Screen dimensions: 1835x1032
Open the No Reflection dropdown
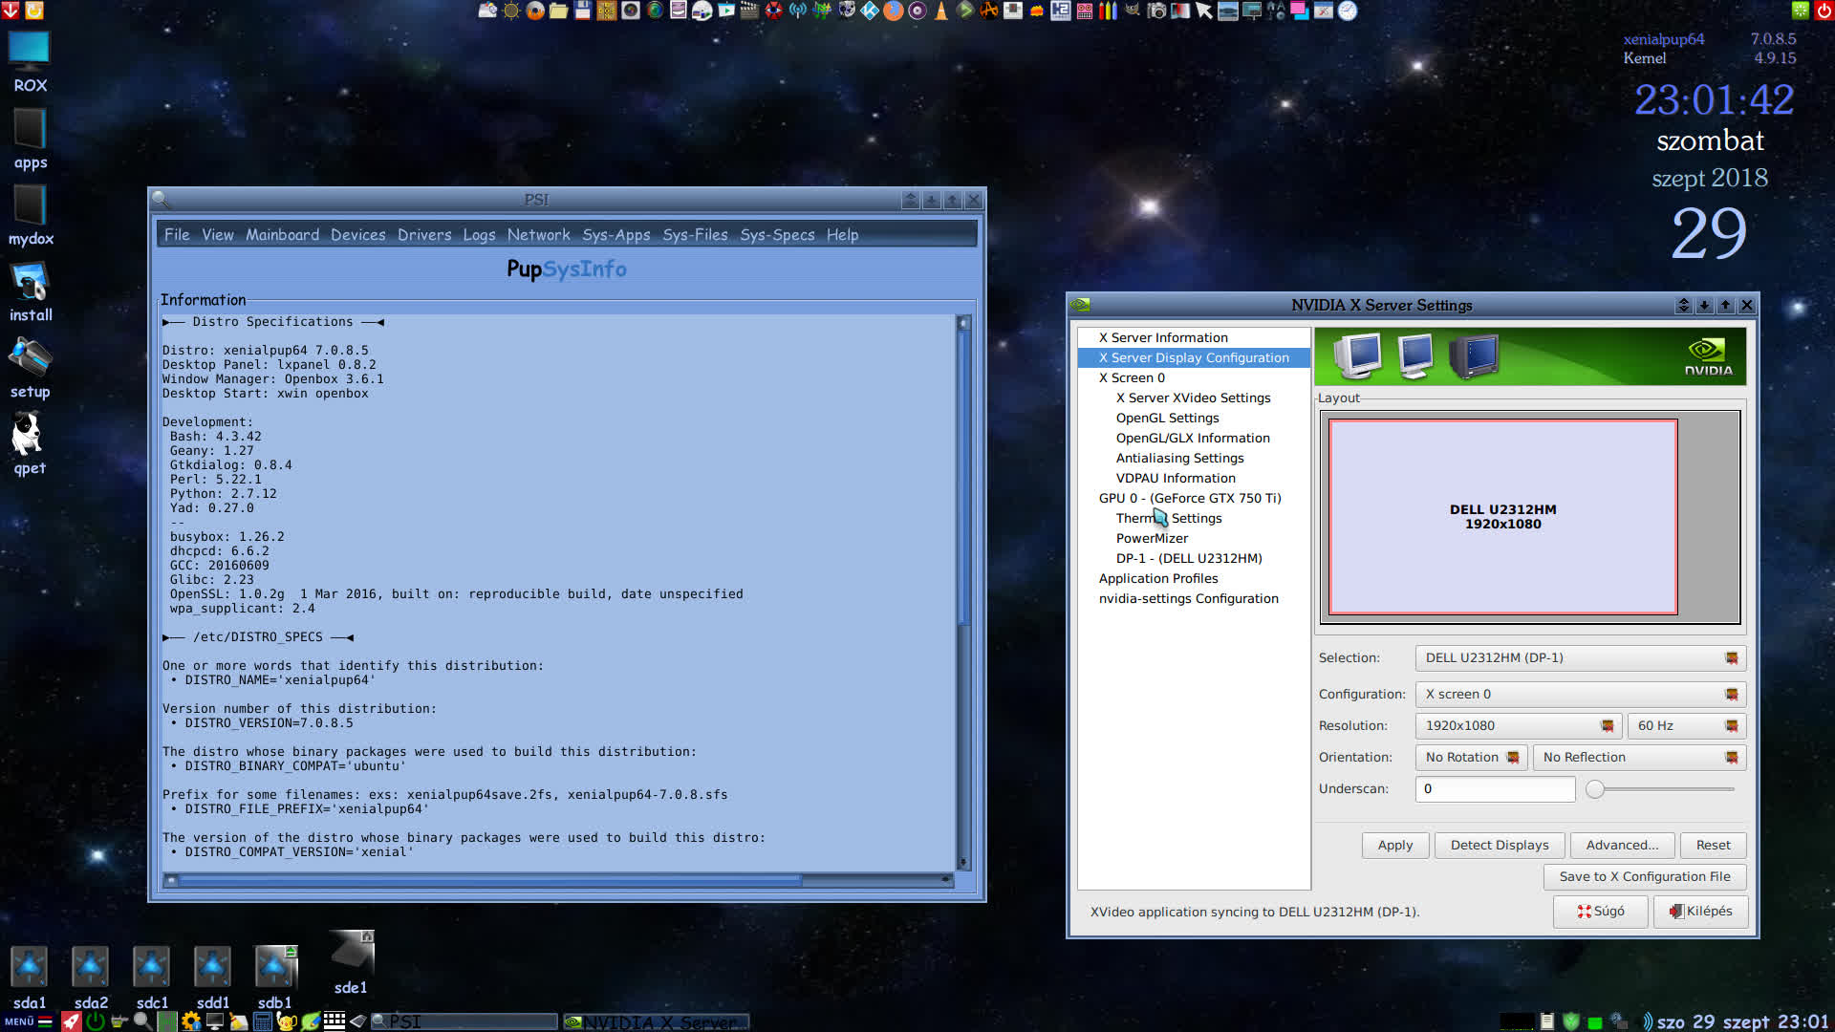(x=1639, y=758)
